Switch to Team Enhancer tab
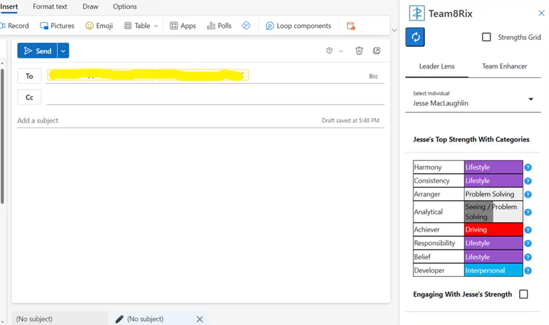Screen dimensions: 549x325 504,66
